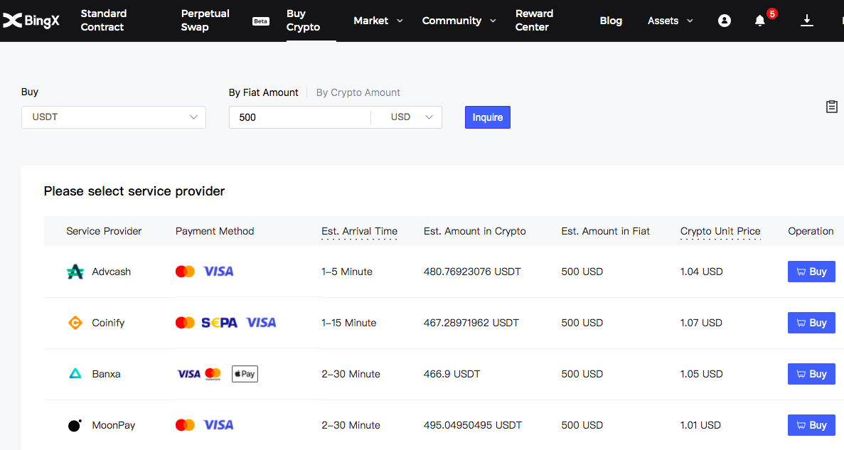The image size is (844, 450).
Task: Buy via Banxa
Action: tap(811, 374)
